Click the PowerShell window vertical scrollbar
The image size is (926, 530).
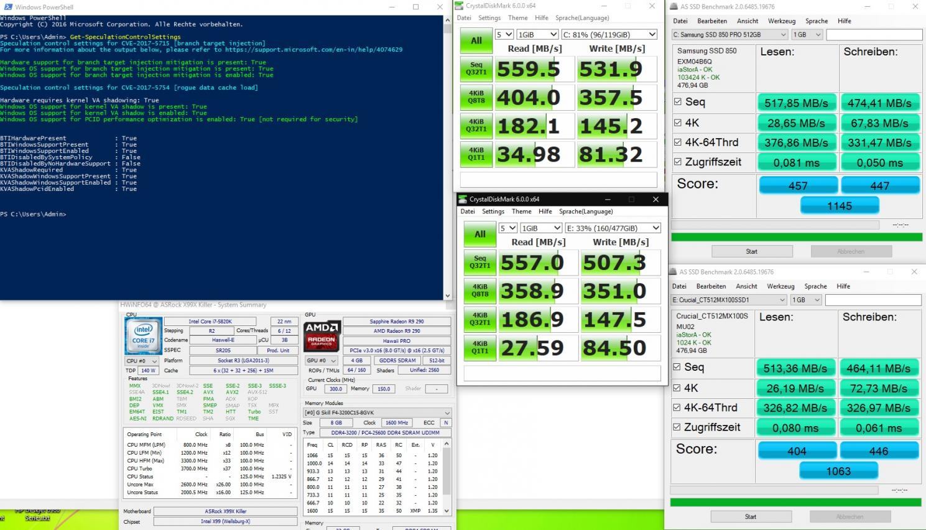pyautogui.click(x=448, y=157)
